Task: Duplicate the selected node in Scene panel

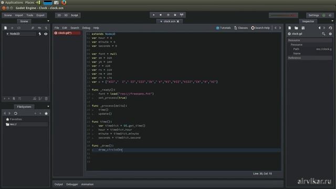Action: point(14,99)
